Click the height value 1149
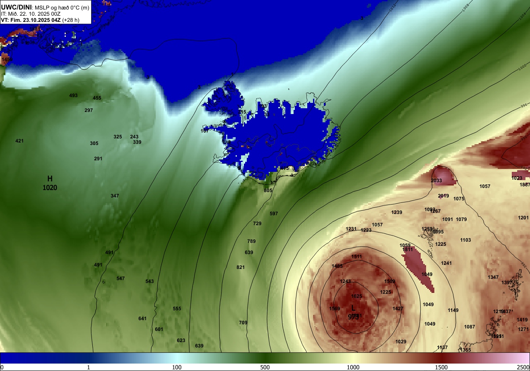This screenshot has width=530, height=371. 453,310
